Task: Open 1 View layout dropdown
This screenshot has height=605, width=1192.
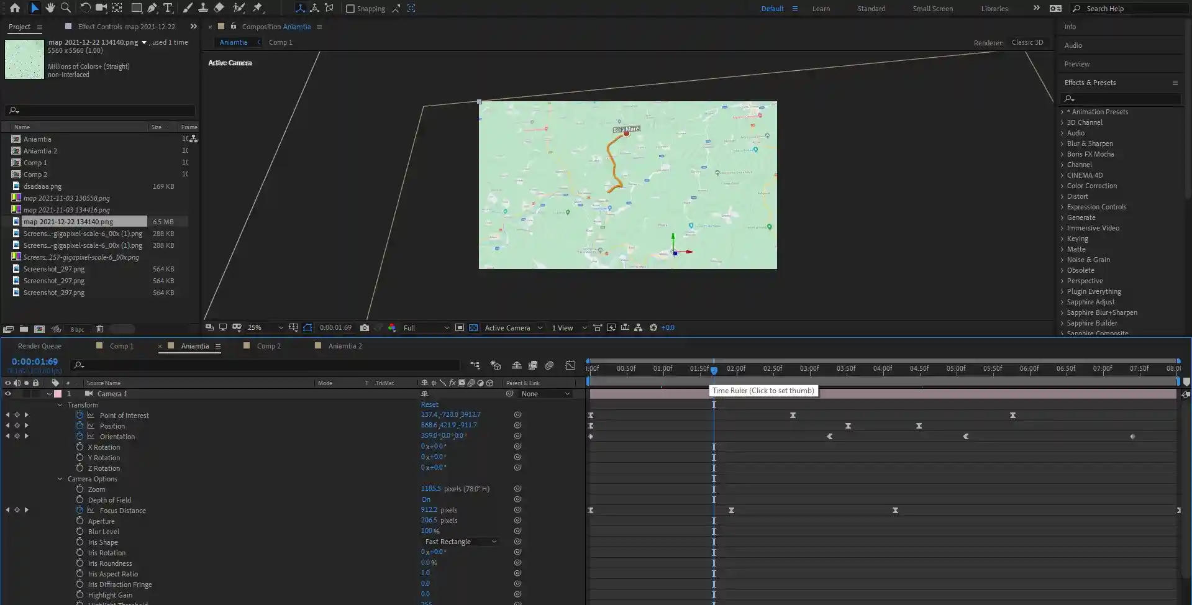Action: click(569, 328)
